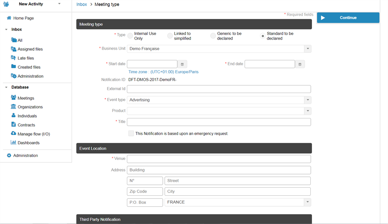Click the End date input field
Screen dimensions: 388x224
tap(270, 64)
